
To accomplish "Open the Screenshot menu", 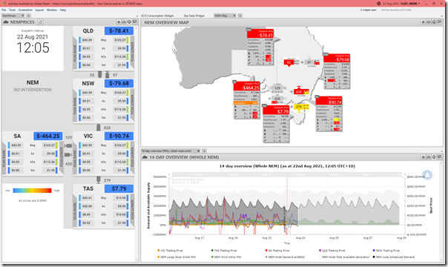I will click(x=25, y=10).
